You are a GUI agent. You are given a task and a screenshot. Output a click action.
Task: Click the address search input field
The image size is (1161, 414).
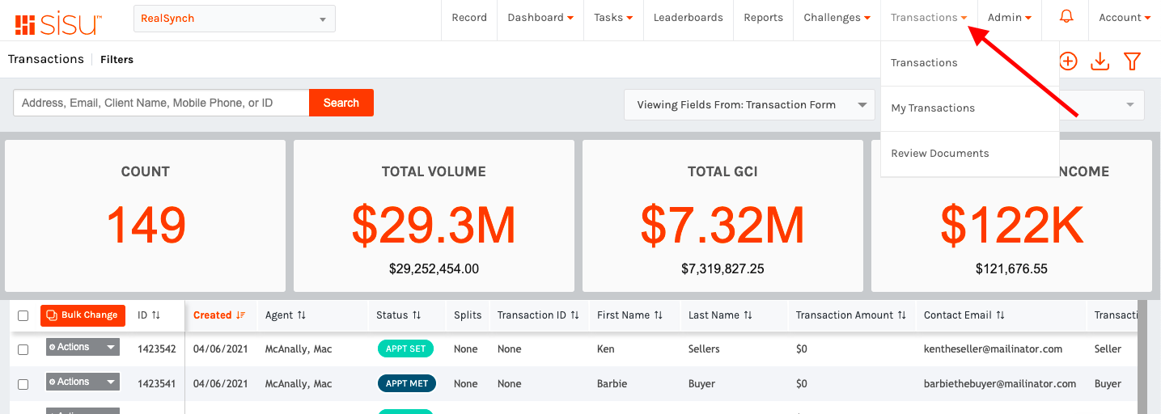pyautogui.click(x=161, y=103)
